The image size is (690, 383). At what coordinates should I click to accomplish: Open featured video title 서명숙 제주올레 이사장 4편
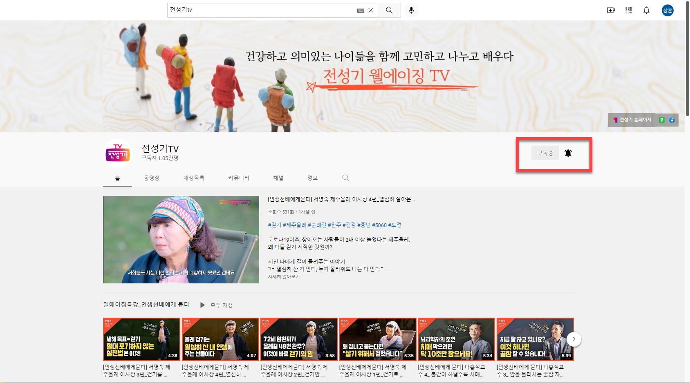(341, 199)
